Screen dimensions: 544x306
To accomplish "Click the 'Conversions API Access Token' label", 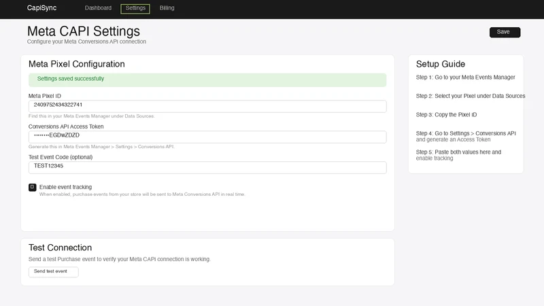I will [x=66, y=126].
